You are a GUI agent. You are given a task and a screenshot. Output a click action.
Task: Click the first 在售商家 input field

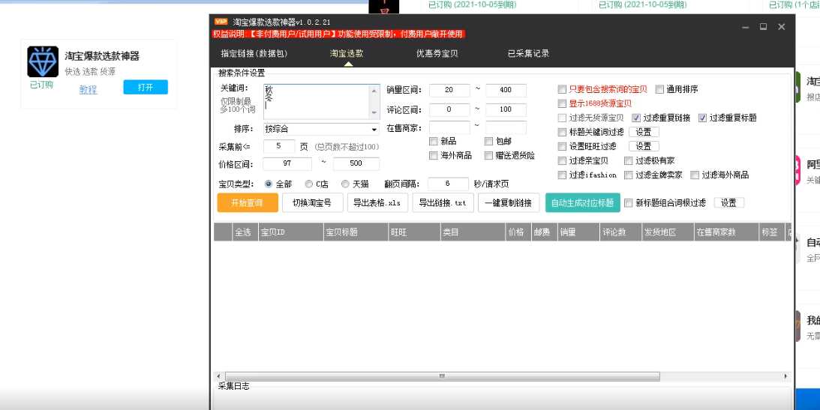pyautogui.click(x=449, y=127)
